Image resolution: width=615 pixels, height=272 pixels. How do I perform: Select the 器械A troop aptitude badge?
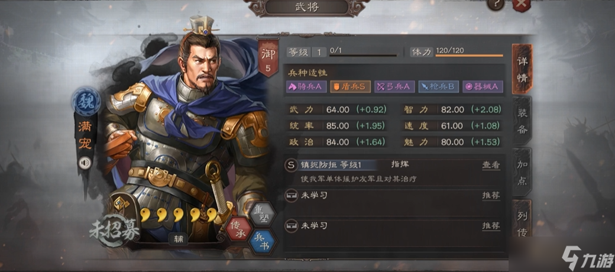click(483, 87)
